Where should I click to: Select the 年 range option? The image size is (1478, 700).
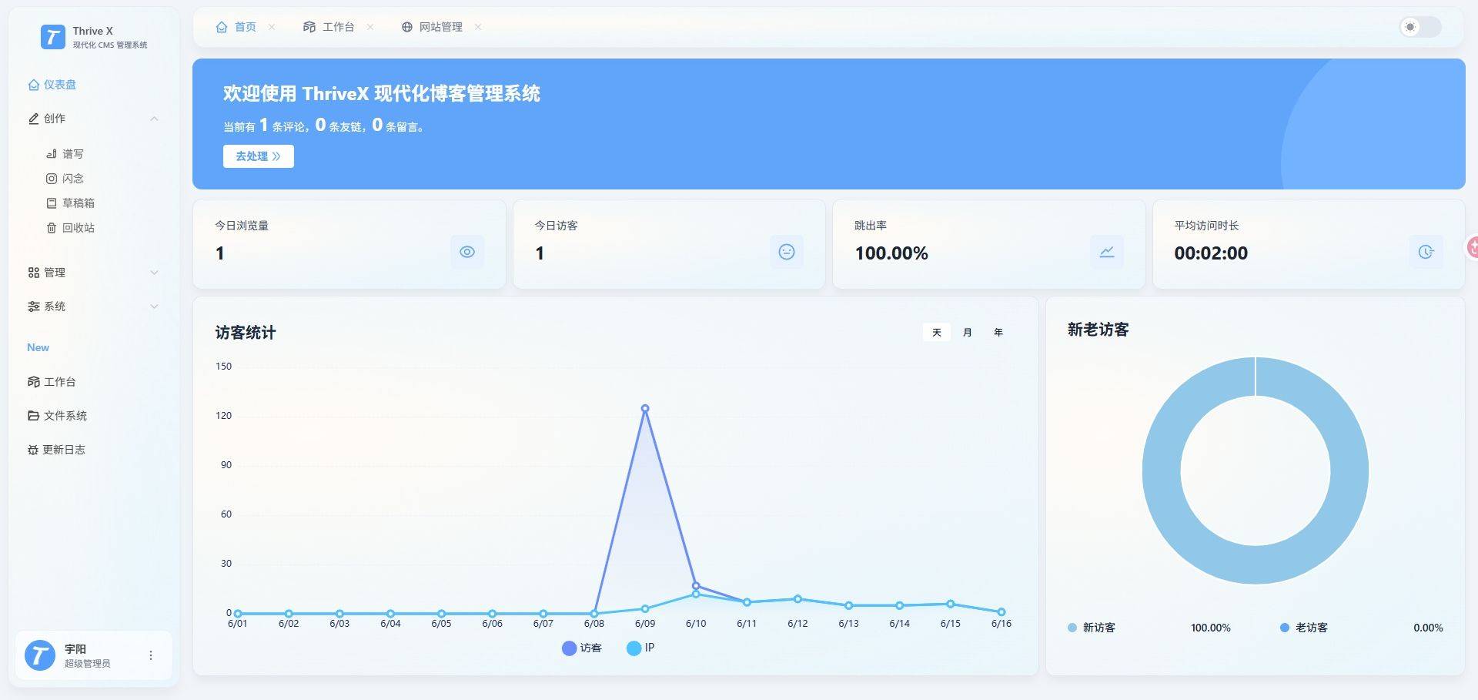point(998,333)
